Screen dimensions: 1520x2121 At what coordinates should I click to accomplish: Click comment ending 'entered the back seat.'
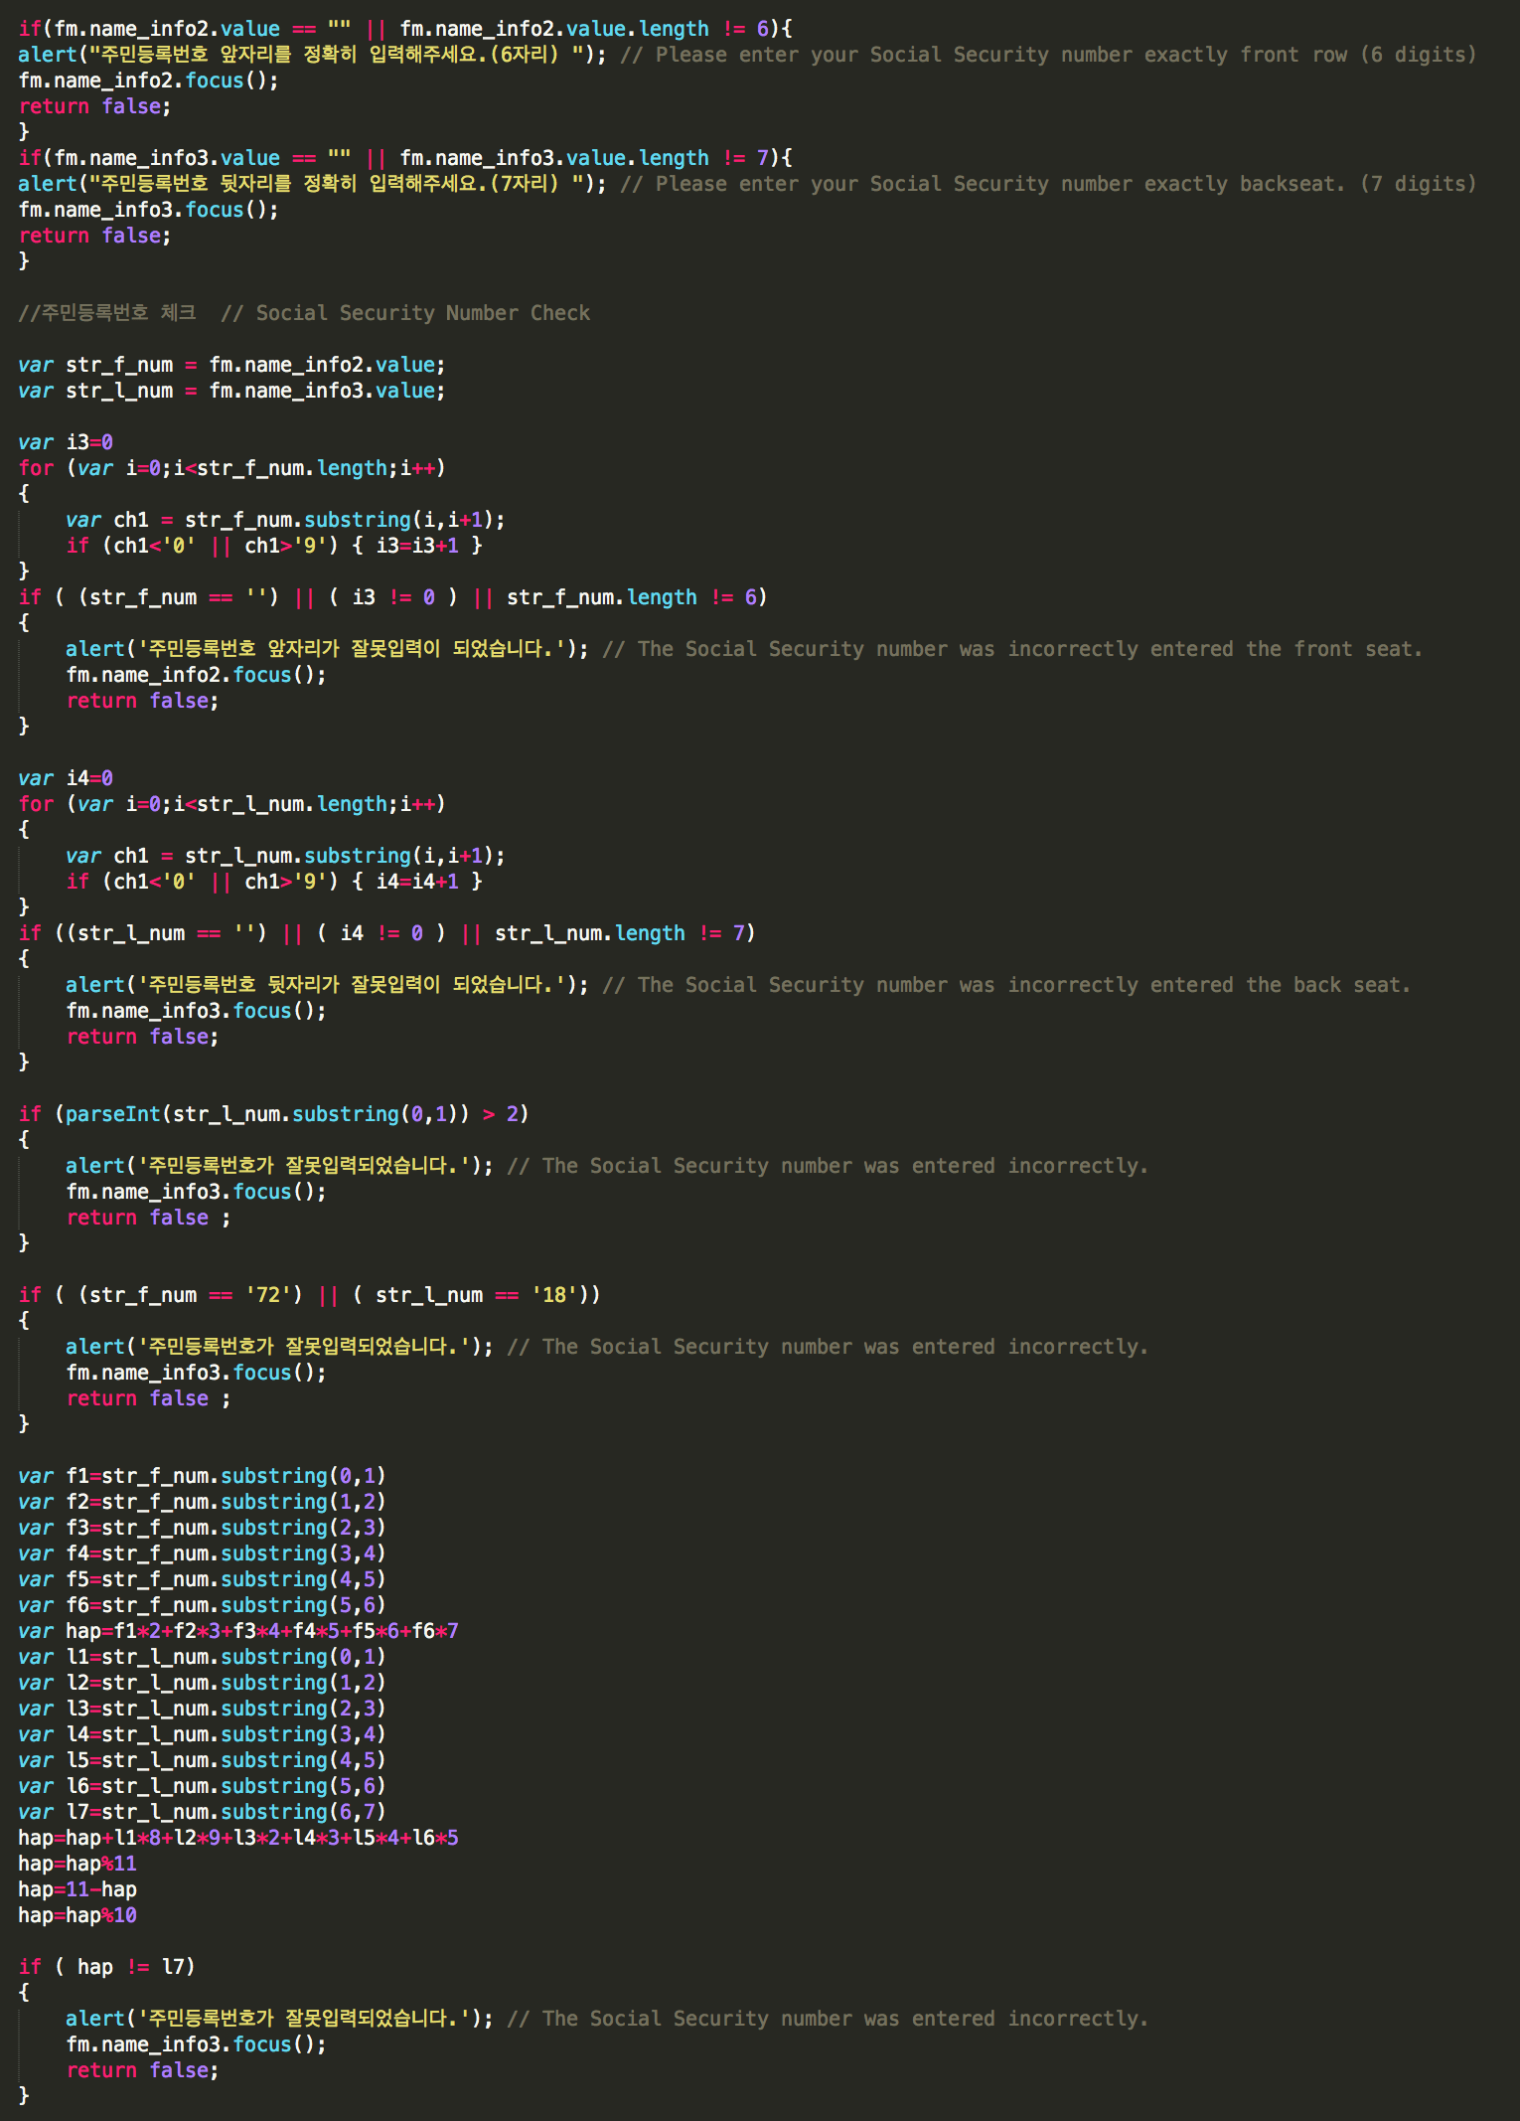tap(1006, 985)
